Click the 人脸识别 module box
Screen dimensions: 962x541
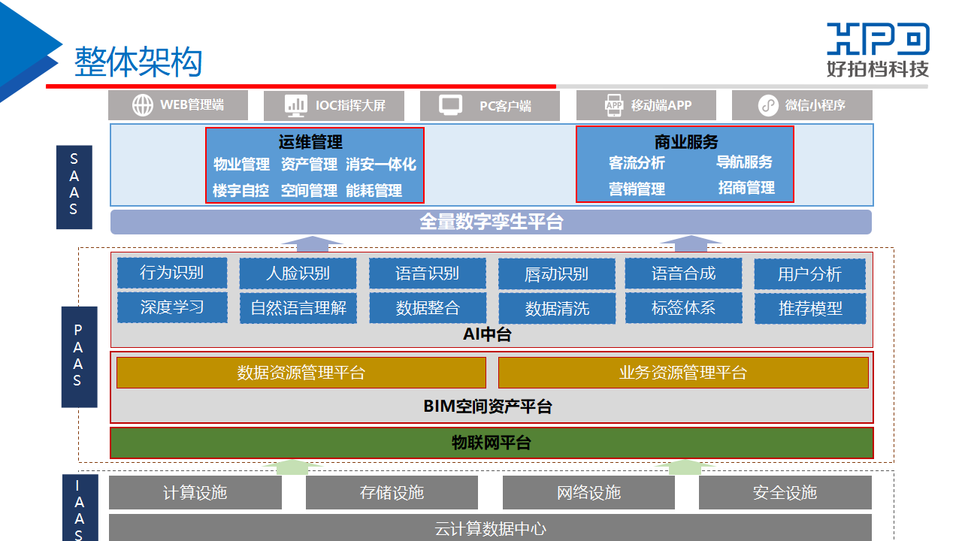click(298, 274)
